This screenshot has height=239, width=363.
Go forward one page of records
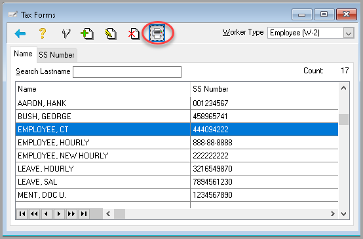(x=71, y=213)
